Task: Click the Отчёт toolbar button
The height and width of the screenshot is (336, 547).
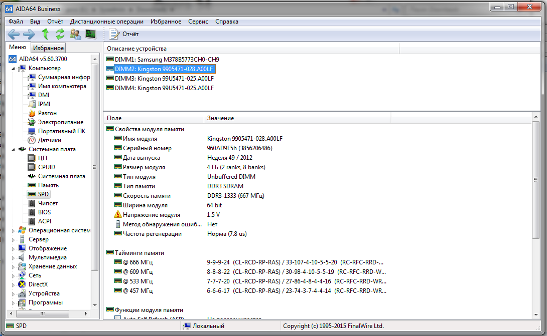Action: click(x=124, y=34)
